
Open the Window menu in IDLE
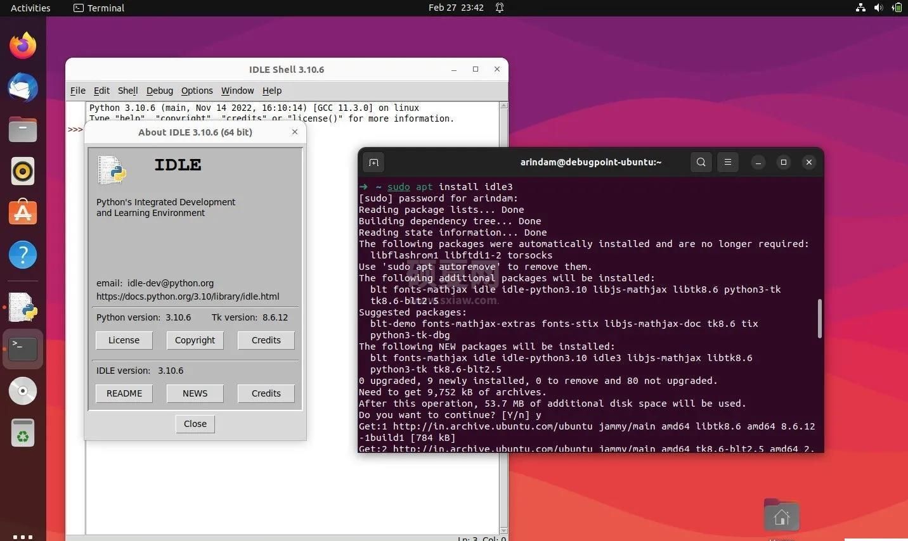coord(237,91)
